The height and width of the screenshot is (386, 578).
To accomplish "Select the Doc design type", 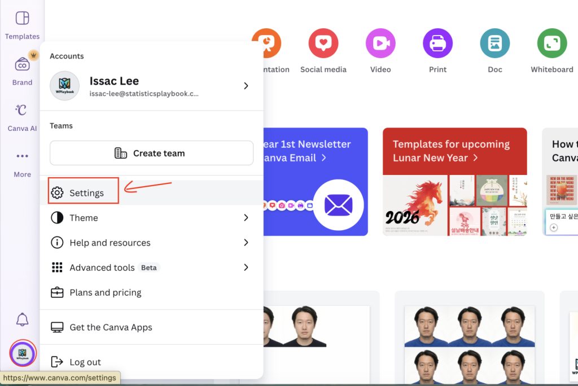I will coord(494,43).
